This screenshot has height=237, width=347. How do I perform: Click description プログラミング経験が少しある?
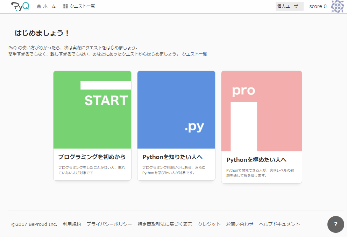point(174,170)
